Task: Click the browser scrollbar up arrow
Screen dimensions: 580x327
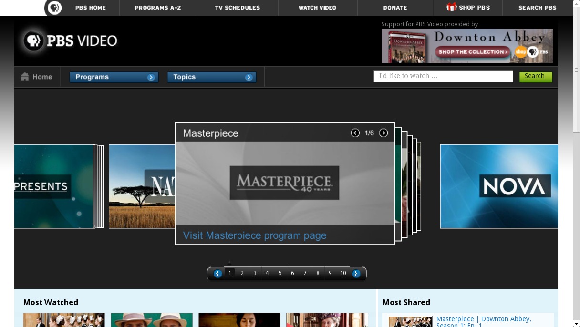Action: (576, 3)
